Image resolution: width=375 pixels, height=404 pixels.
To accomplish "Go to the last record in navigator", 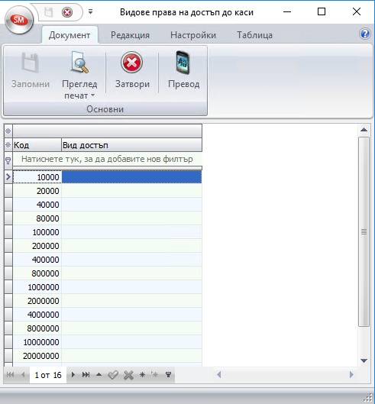I will click(86, 375).
